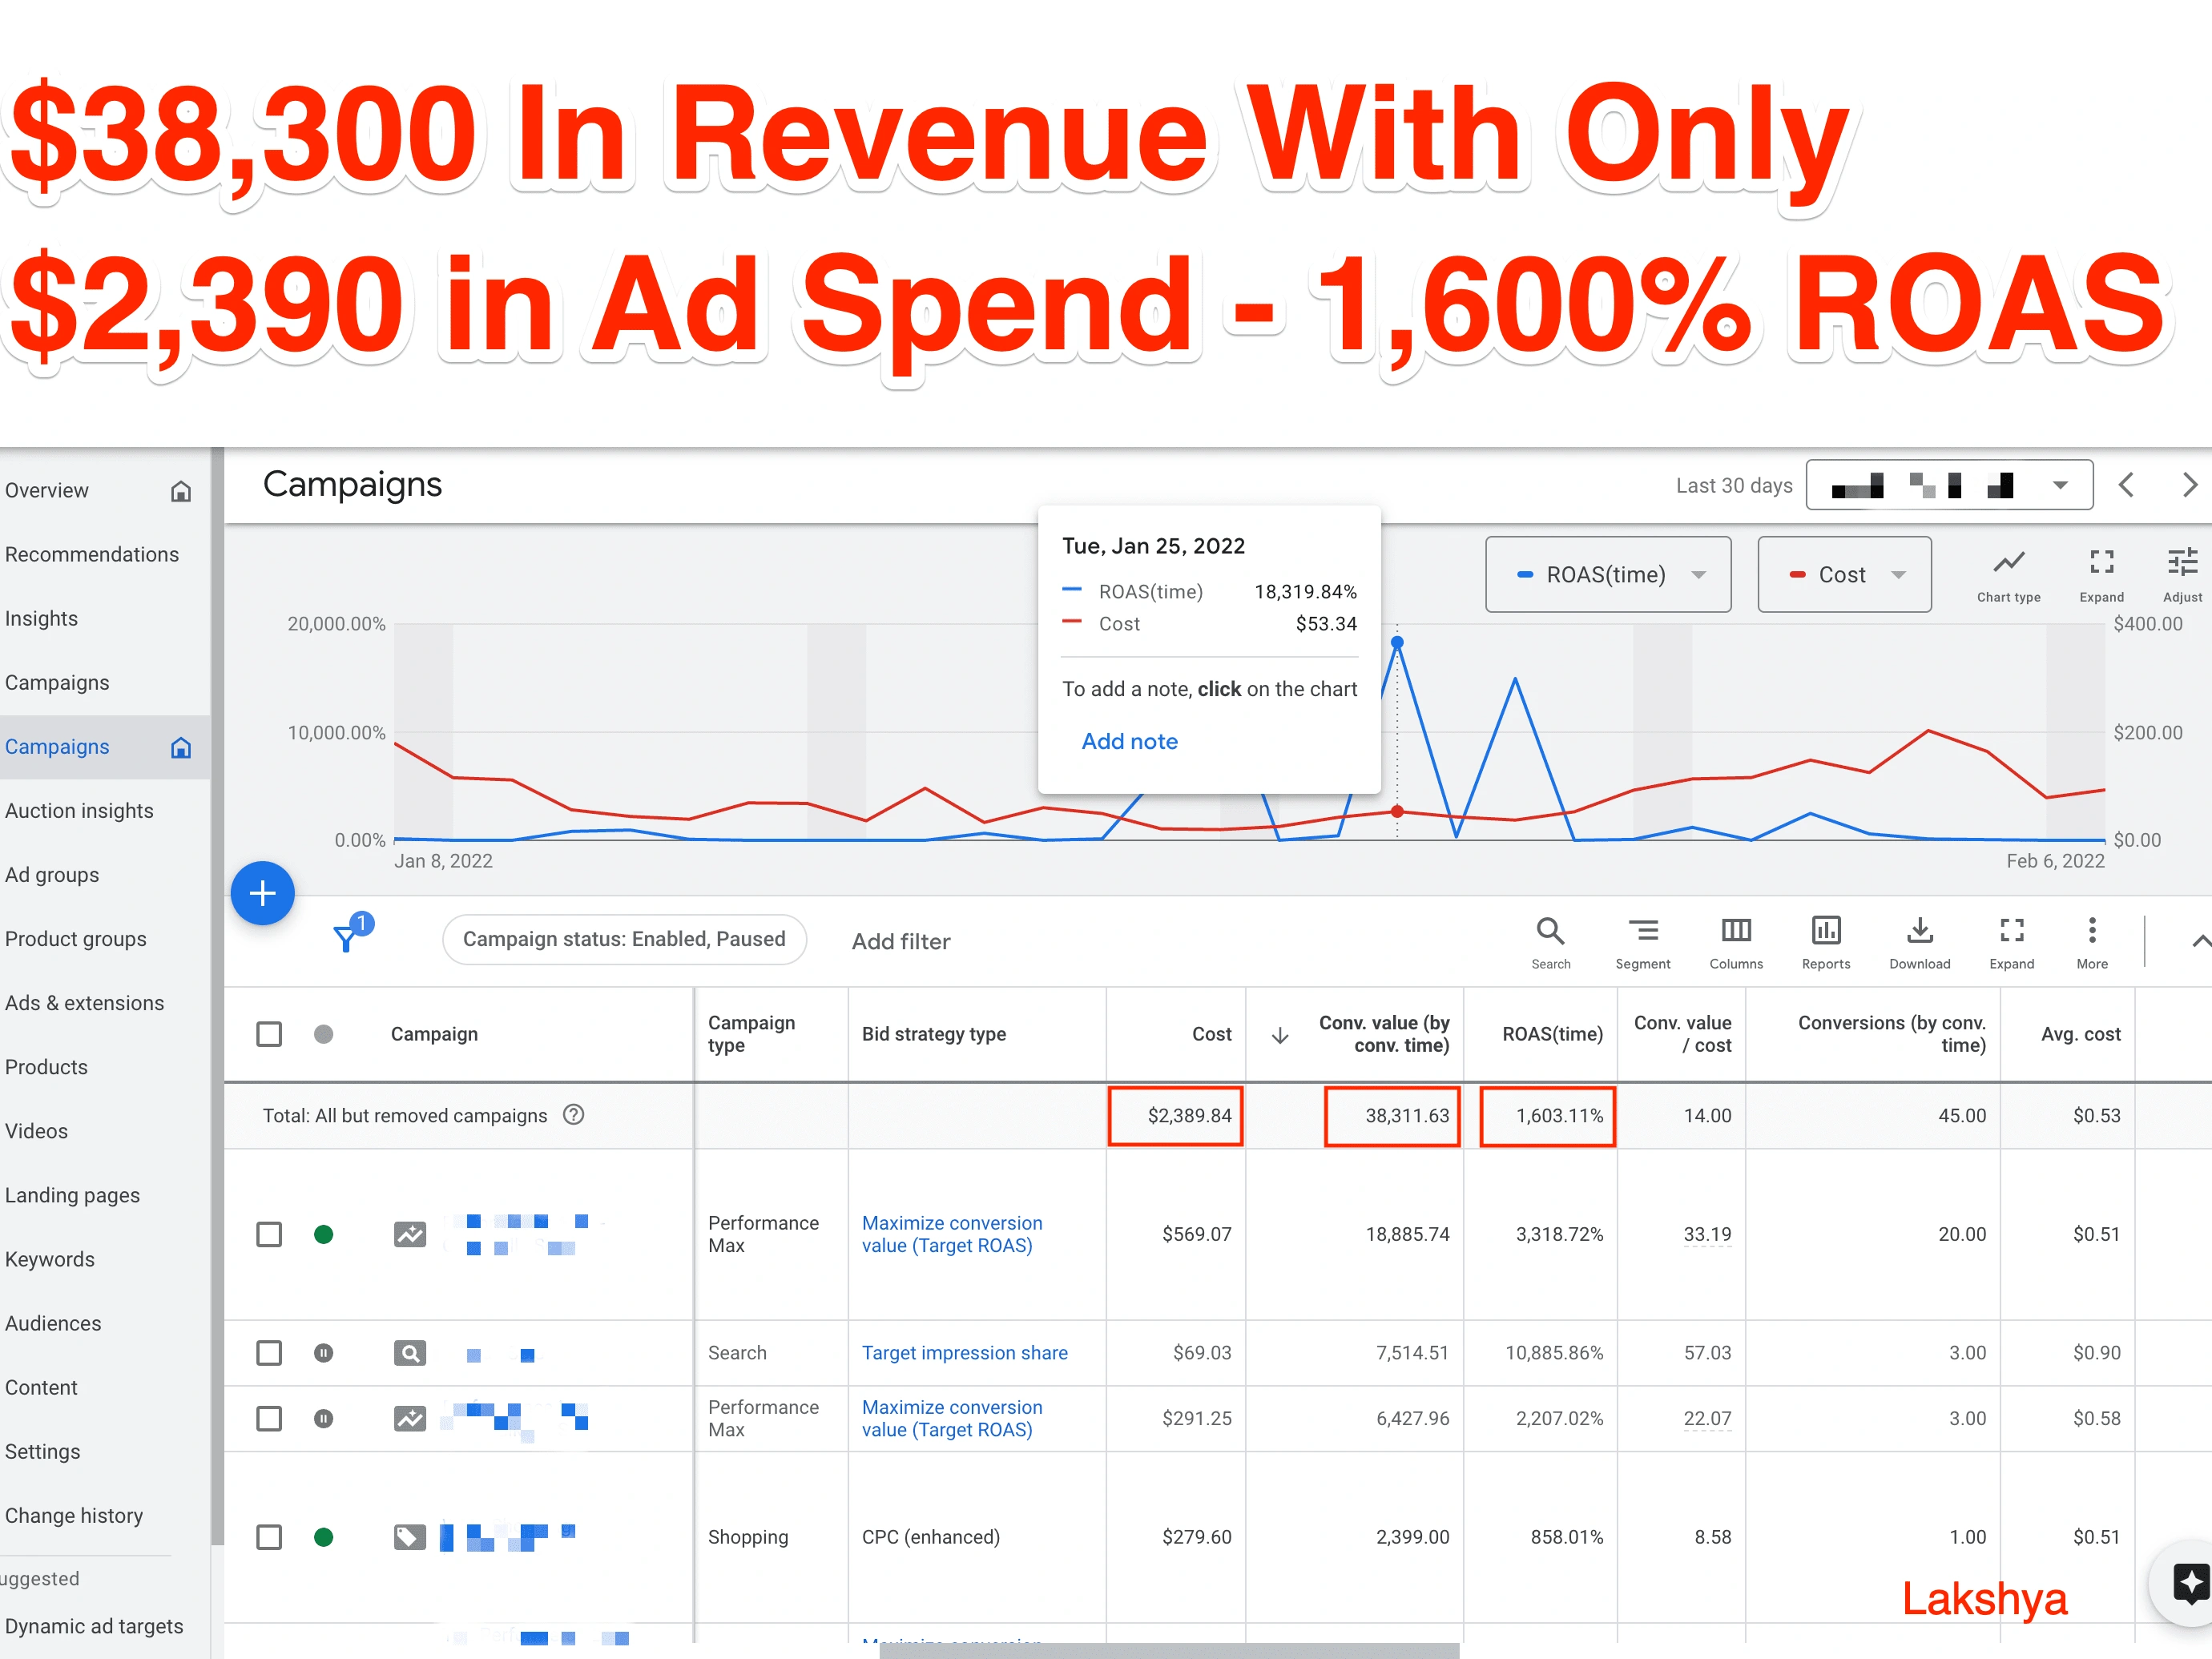Viewport: 2212px width, 1659px height.
Task: Go to next date range
Action: click(x=2190, y=485)
